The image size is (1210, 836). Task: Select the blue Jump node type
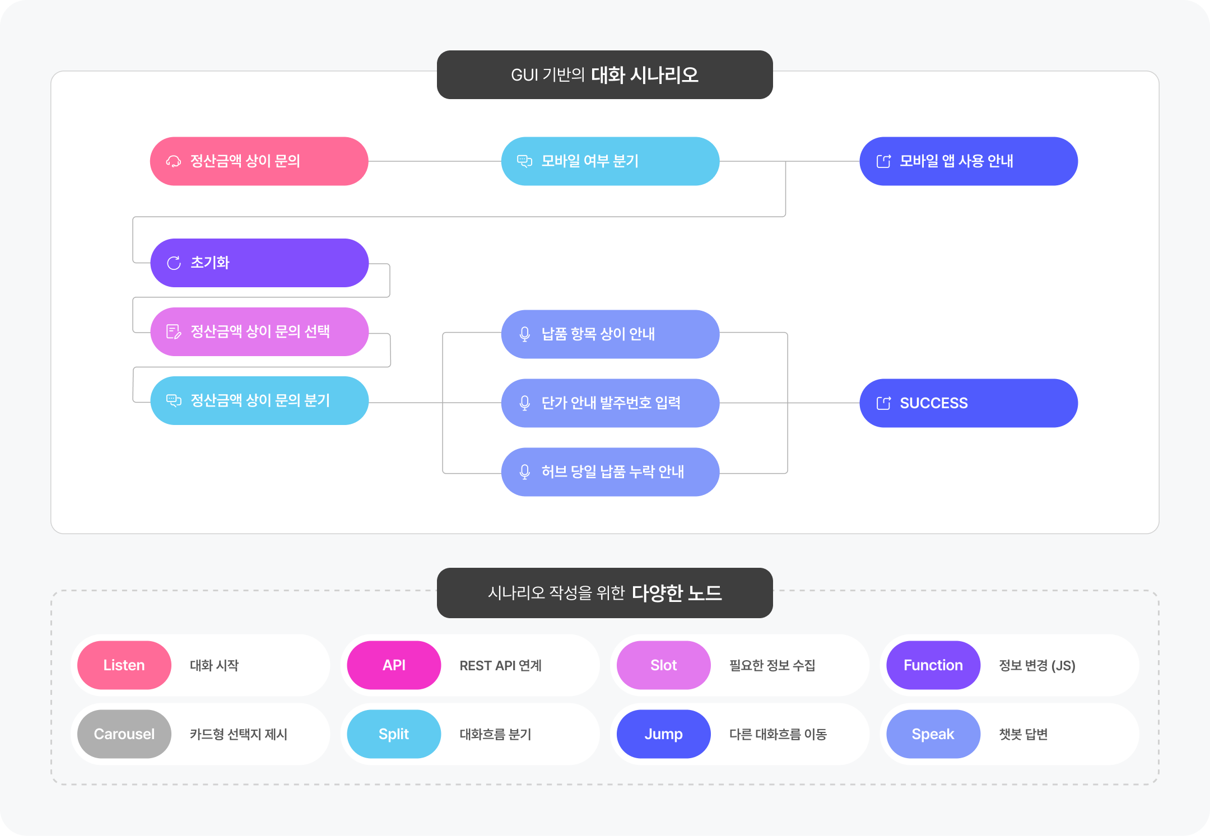(663, 734)
